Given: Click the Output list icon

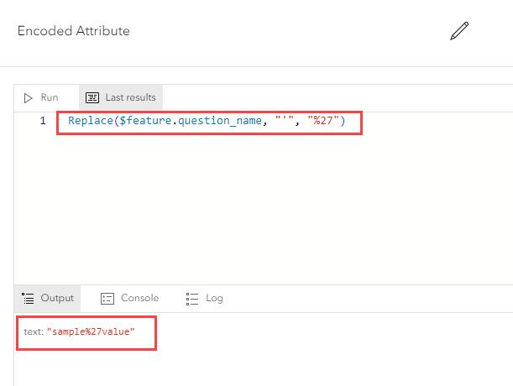Looking at the screenshot, I should (28, 298).
